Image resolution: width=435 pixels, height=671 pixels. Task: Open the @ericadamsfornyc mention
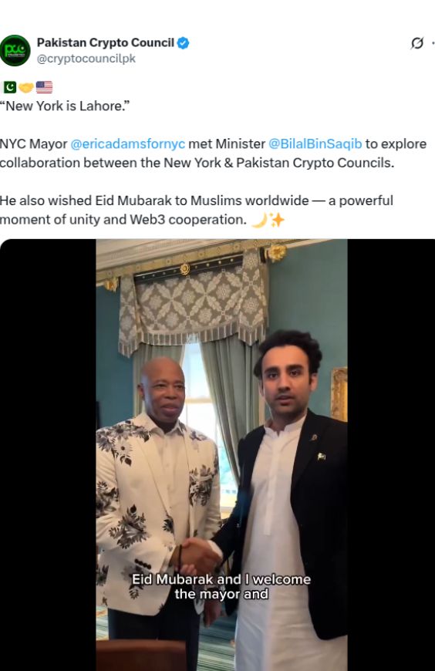pos(127,143)
